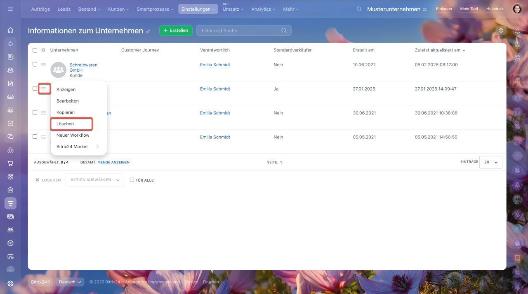This screenshot has width=528, height=294.
Task: Check the 30.06.2021 row checkbox
Action: [35, 112]
